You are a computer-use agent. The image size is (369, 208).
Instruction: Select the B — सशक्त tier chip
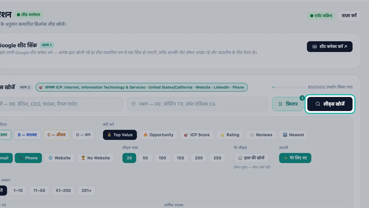(x=27, y=135)
